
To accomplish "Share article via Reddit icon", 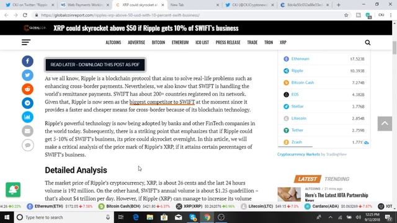I will (27, 89).
